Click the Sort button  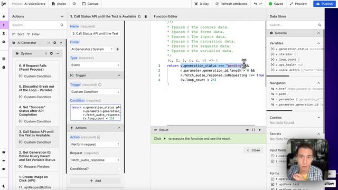point(18,34)
